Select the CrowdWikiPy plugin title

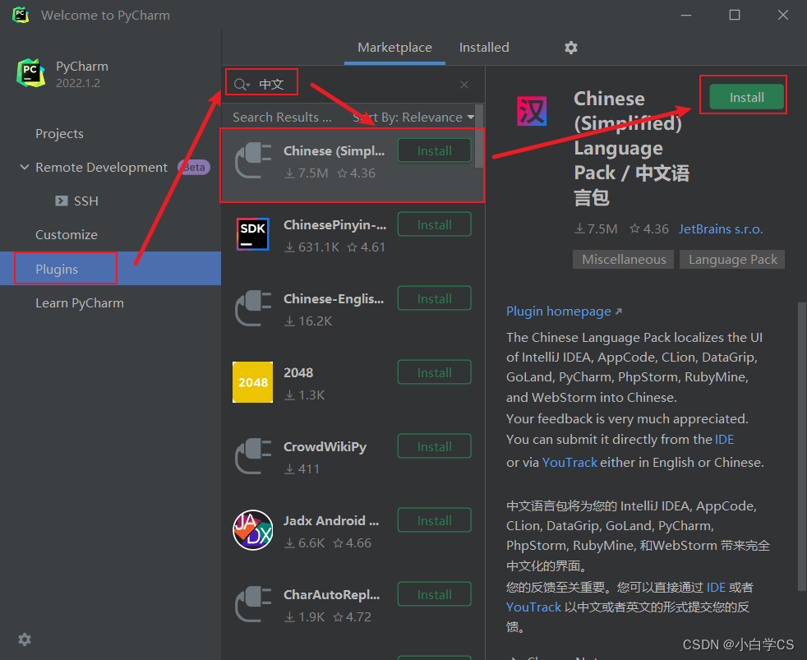(x=325, y=447)
